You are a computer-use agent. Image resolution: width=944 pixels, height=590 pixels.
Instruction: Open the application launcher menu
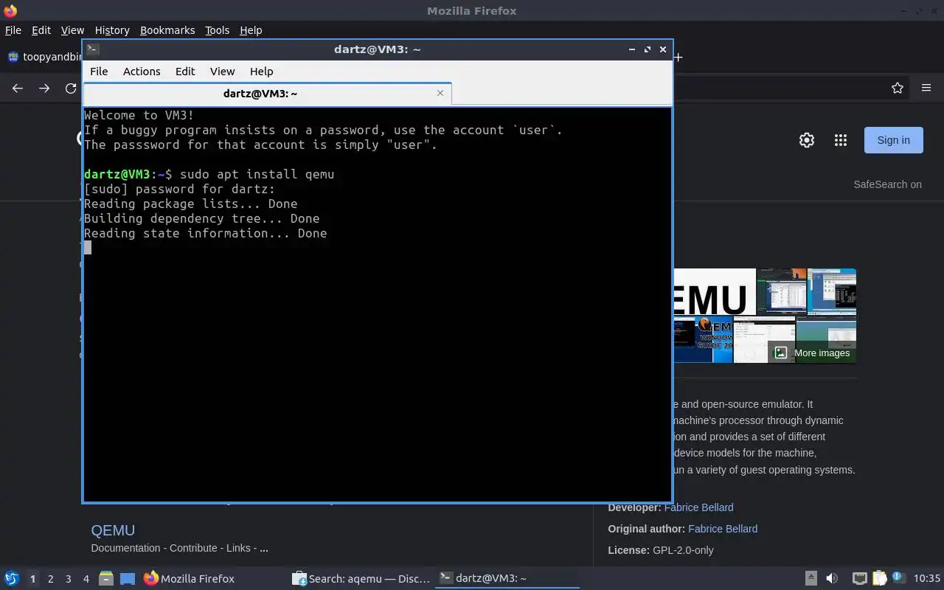[x=12, y=578]
